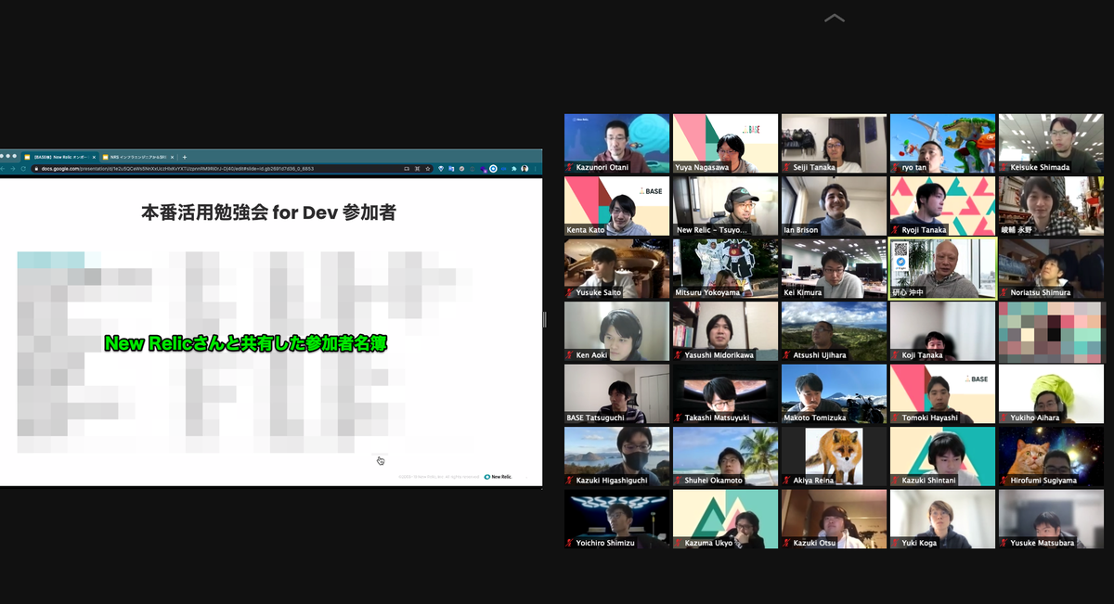Close the NRS インフラエンジニア browser tab
1114x604 pixels.
(x=172, y=157)
